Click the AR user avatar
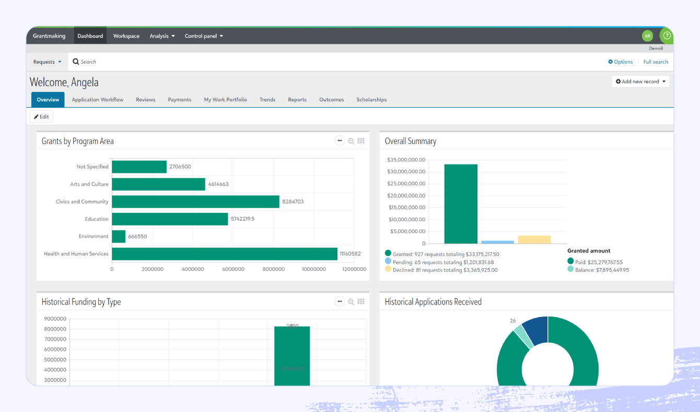Image resolution: width=700 pixels, height=412 pixels. point(647,35)
